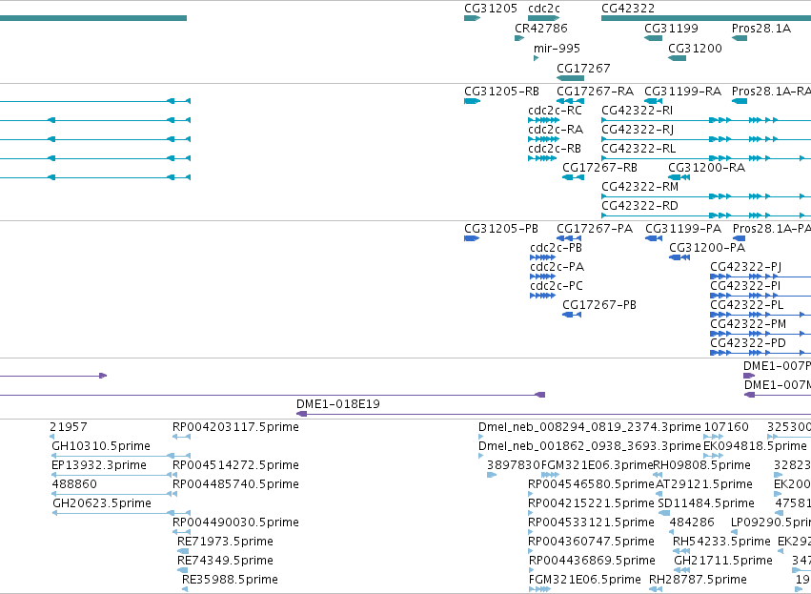
Task: Click the RE74349.5prime EST label
Action: [x=225, y=561]
